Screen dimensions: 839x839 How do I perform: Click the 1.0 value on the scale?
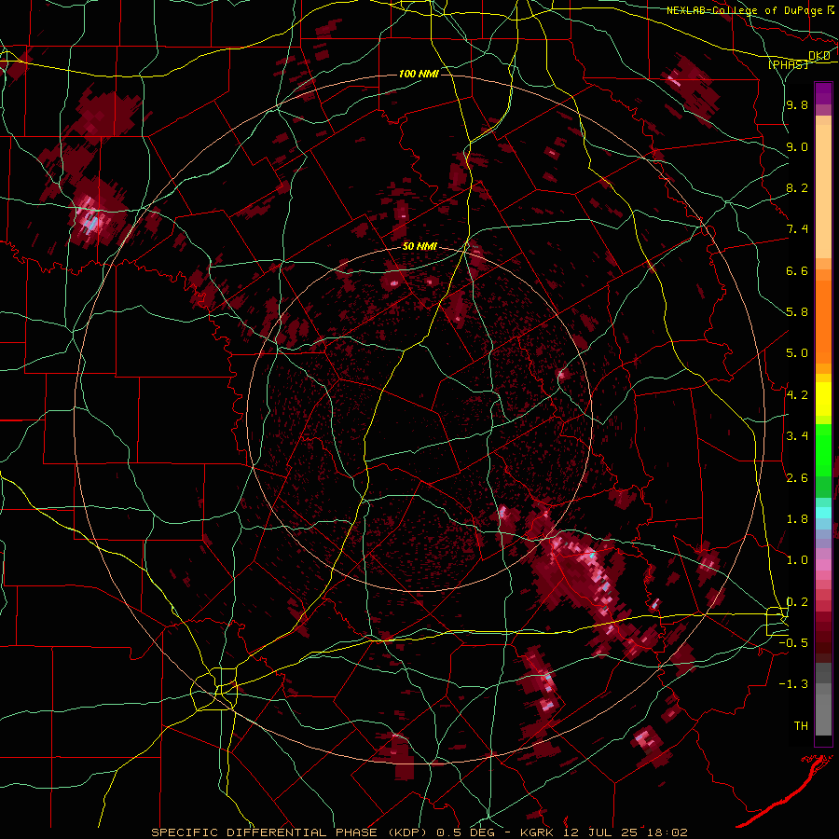pos(797,560)
